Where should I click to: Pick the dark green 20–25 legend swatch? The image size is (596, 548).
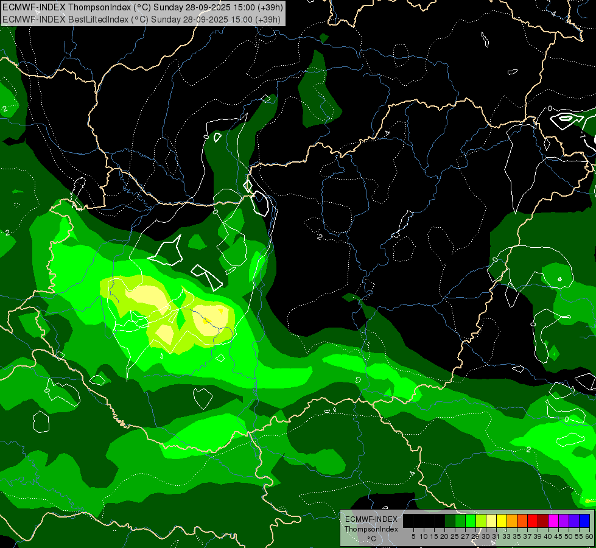click(x=450, y=521)
